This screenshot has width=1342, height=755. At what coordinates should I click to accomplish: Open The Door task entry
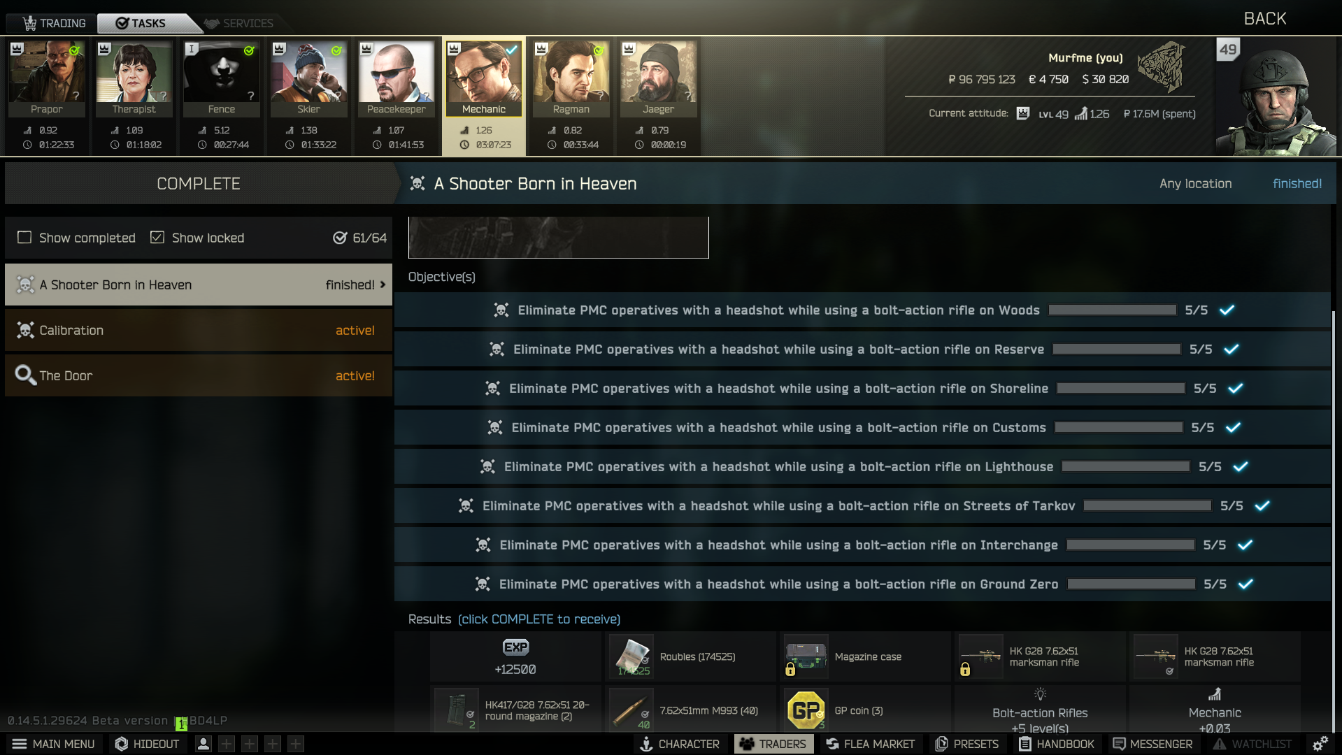[199, 375]
